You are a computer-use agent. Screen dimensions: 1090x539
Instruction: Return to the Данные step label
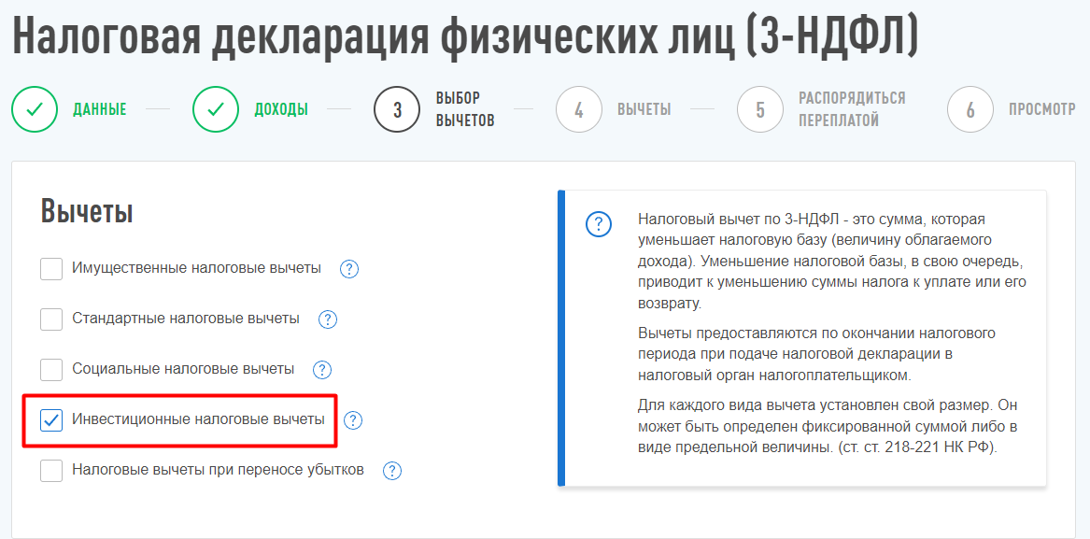tap(100, 109)
